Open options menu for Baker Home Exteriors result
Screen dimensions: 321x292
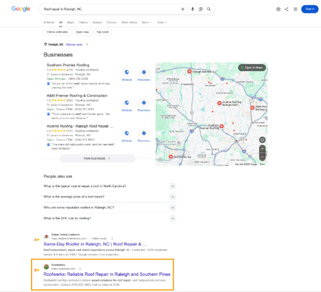[x=112, y=239]
